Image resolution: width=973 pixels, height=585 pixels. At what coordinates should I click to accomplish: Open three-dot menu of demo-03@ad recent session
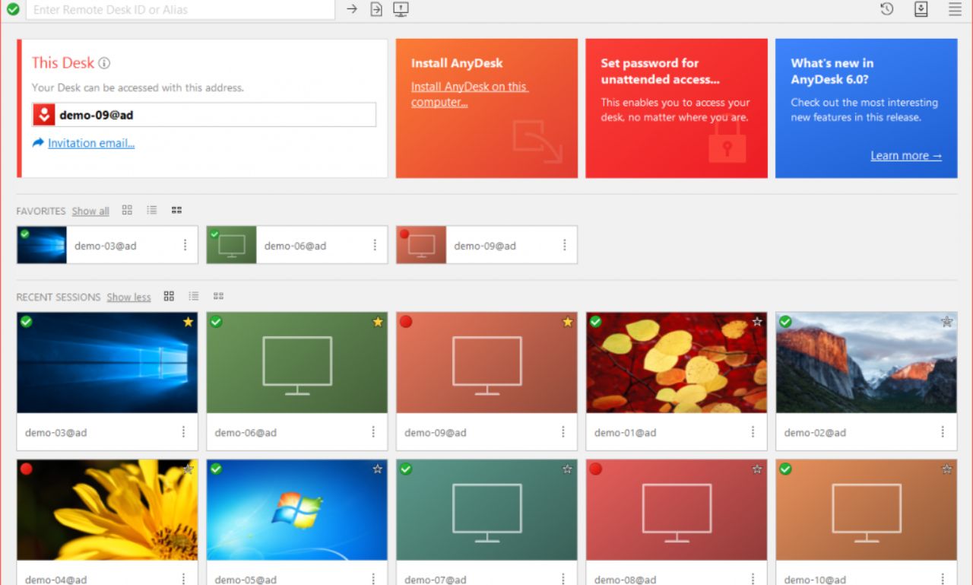(183, 432)
